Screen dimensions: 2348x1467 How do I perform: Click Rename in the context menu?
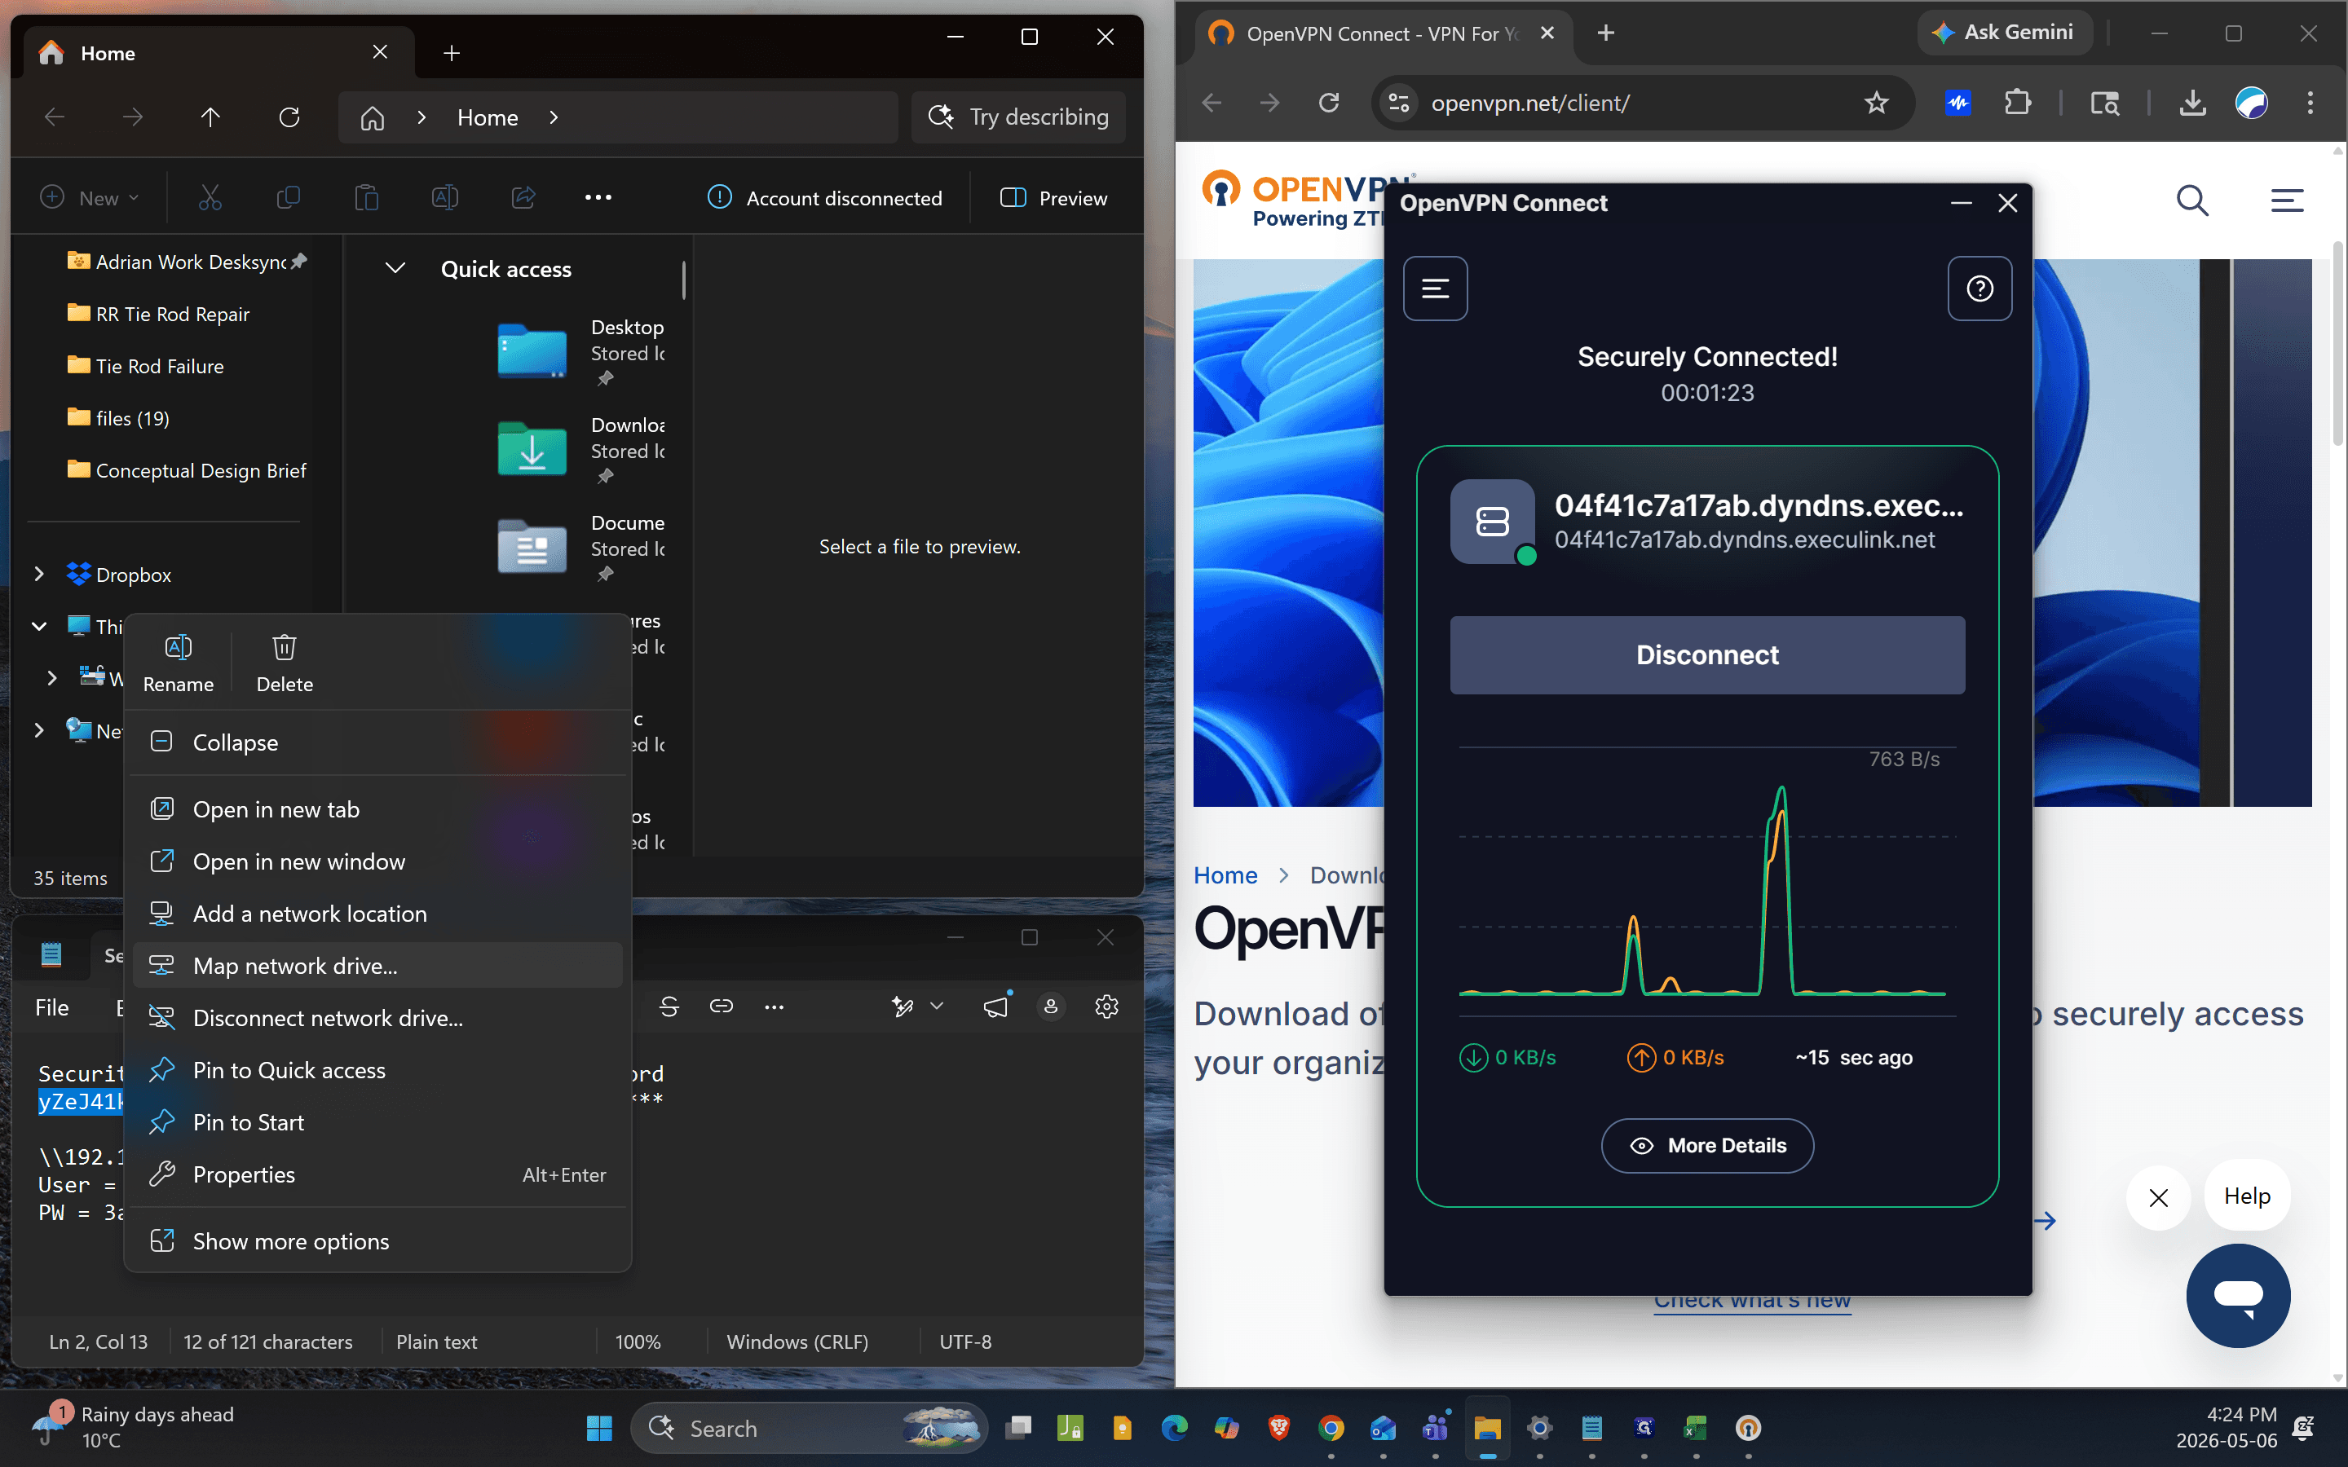pos(179,663)
